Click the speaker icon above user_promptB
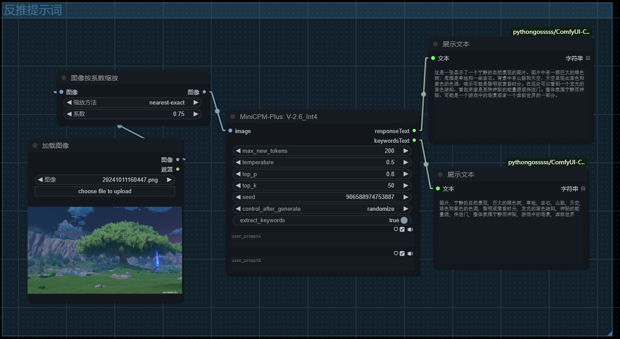The image size is (620, 339). click(410, 253)
